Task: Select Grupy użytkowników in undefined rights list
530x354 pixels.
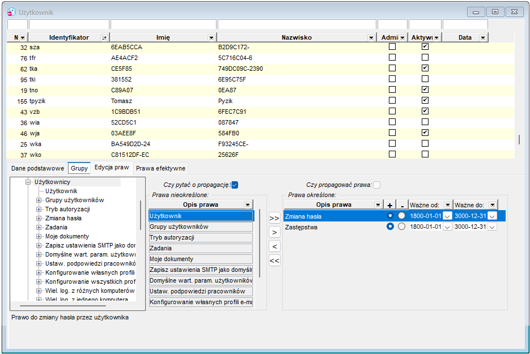Action: click(x=201, y=227)
